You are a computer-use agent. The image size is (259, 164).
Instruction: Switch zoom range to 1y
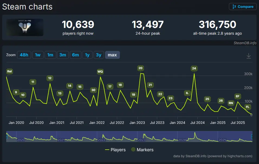coord(87,55)
